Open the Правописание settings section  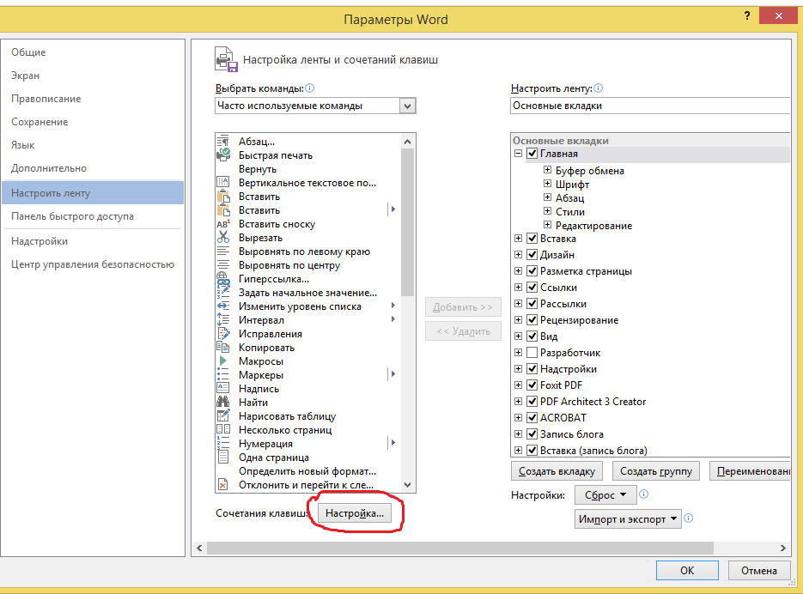click(46, 99)
